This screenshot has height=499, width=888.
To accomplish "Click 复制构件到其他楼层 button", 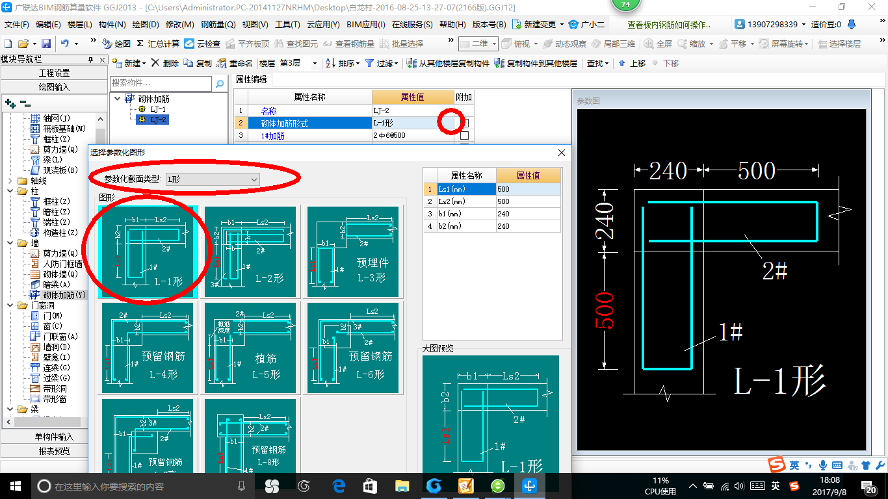I will 536,63.
